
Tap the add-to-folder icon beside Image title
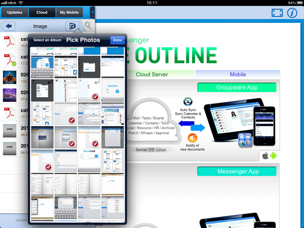click(x=73, y=26)
